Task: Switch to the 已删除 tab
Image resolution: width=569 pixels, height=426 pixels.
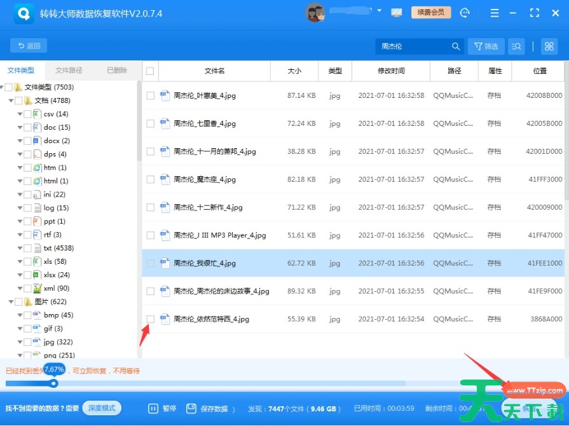Action: pos(117,71)
